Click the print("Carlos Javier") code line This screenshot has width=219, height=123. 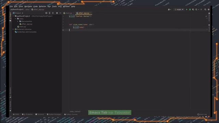[80, 16]
